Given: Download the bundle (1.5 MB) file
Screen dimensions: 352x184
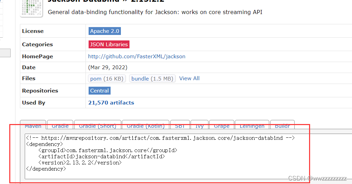Looking at the screenshot, I should click(x=152, y=78).
